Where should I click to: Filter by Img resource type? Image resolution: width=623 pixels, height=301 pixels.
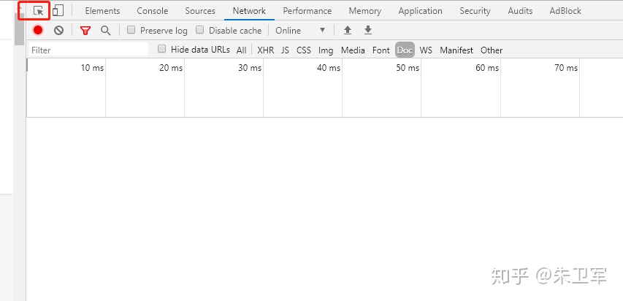(x=326, y=50)
